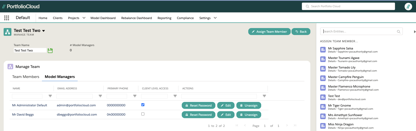Click the entity icon beside Mrs Amethyst Sunflower
416x131 pixels.
[323, 116]
